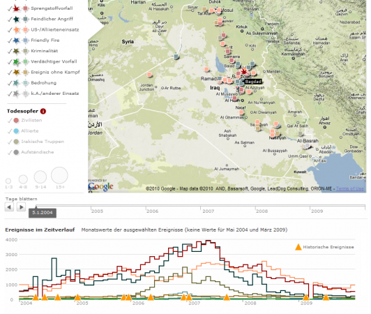Step forward one day with right arrow

point(22,207)
